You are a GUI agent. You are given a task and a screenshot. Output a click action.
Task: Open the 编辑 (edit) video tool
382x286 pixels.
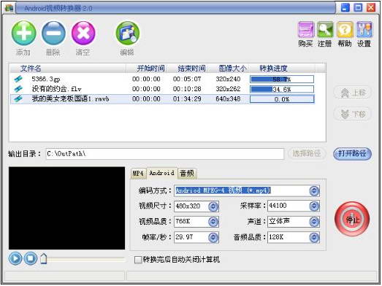coord(127,33)
